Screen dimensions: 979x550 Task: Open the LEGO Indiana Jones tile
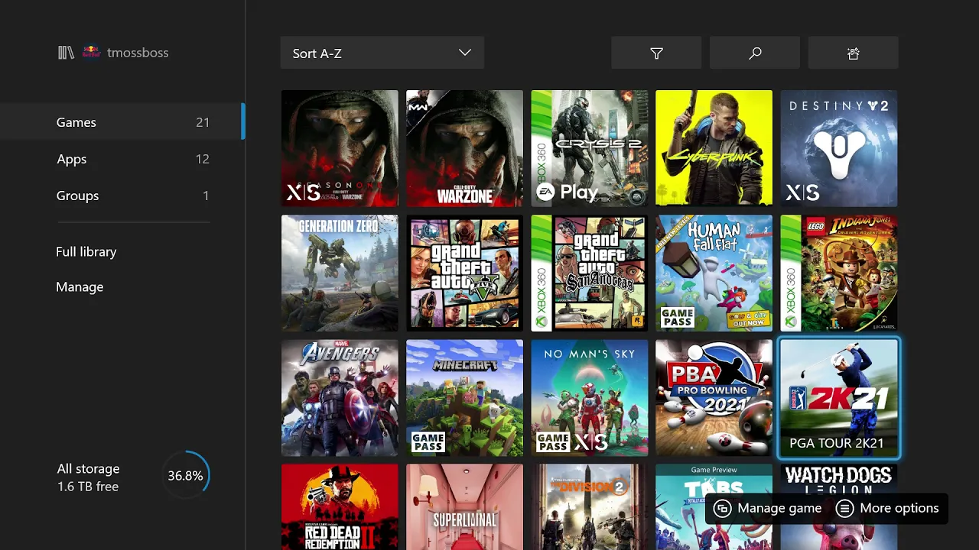coord(839,273)
